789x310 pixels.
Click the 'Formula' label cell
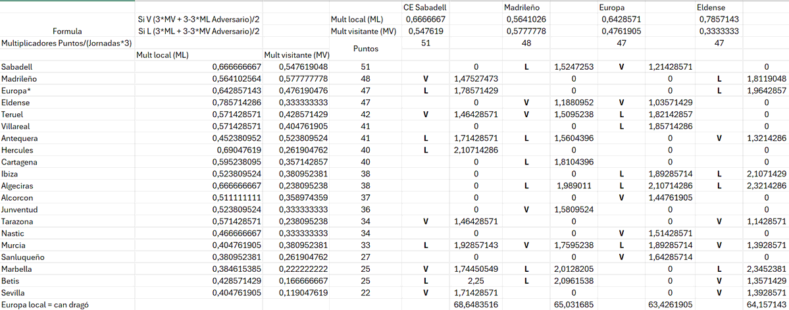click(x=67, y=31)
